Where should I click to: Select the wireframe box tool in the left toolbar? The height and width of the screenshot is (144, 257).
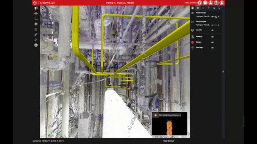click(36, 29)
